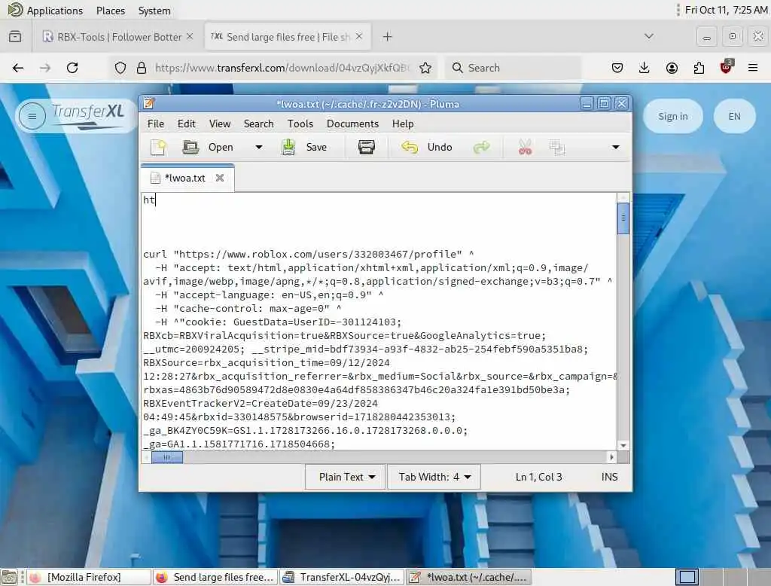Expand the Pluma toolbar overflow arrow
Screen dimensions: 771x586
[x=616, y=147]
